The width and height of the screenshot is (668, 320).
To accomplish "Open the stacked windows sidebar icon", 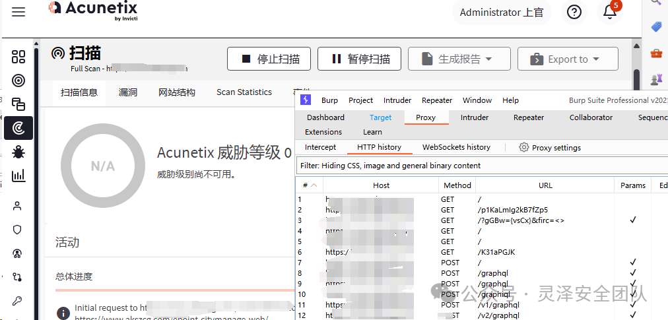I will tap(18, 104).
